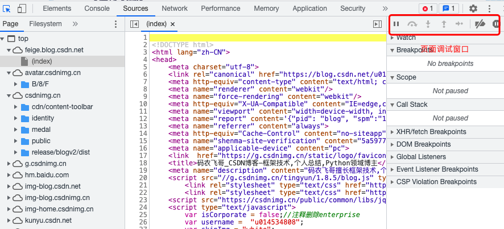Expand the B/8/F folder

coord(15,84)
